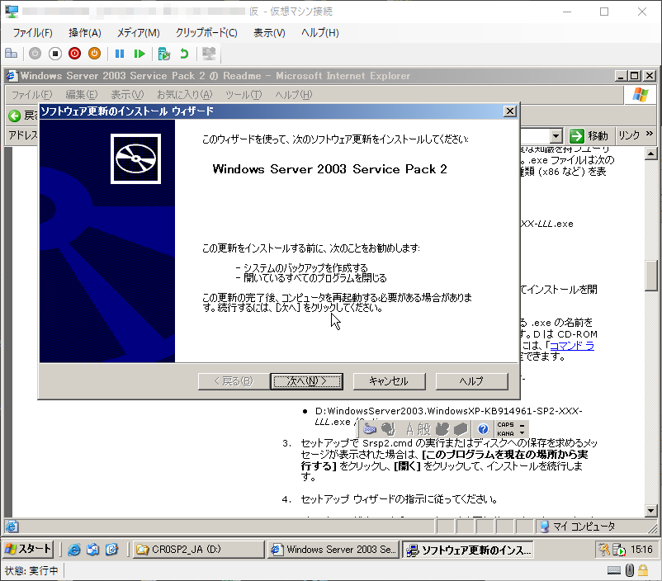
Task: Click red Shut Down VM icon
Action: [75, 54]
